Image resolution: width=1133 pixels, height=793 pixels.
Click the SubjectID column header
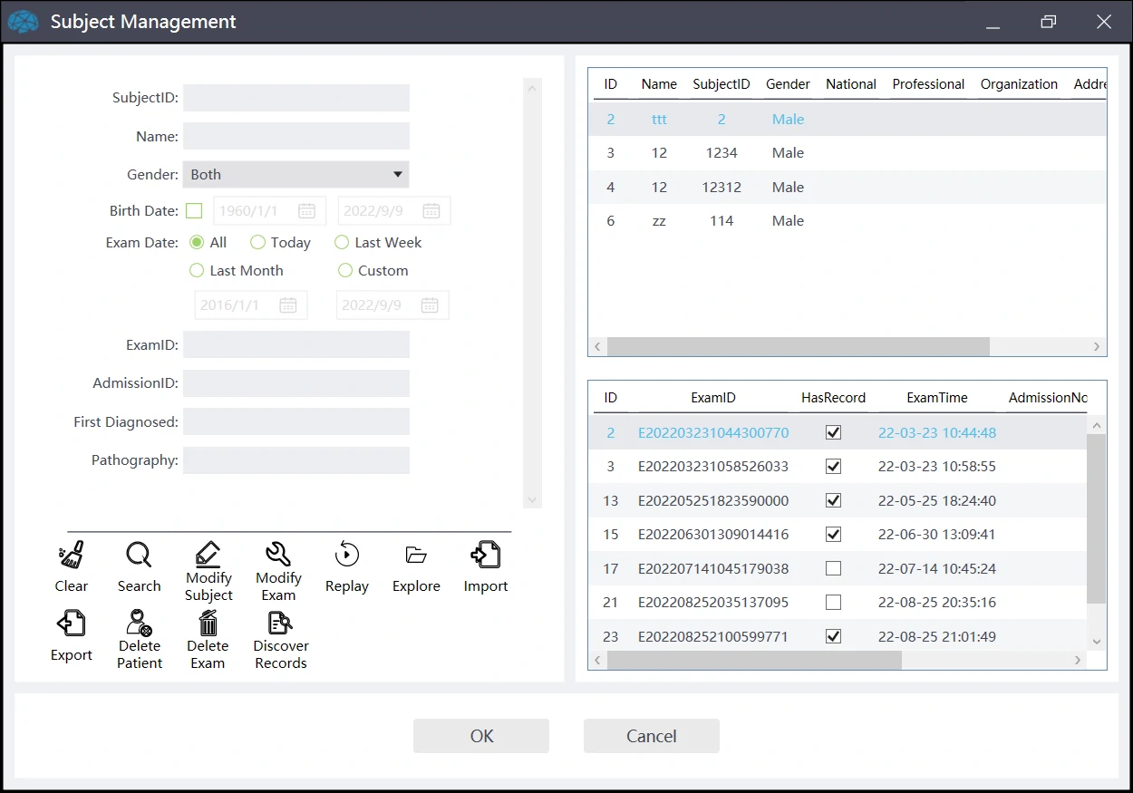(721, 84)
